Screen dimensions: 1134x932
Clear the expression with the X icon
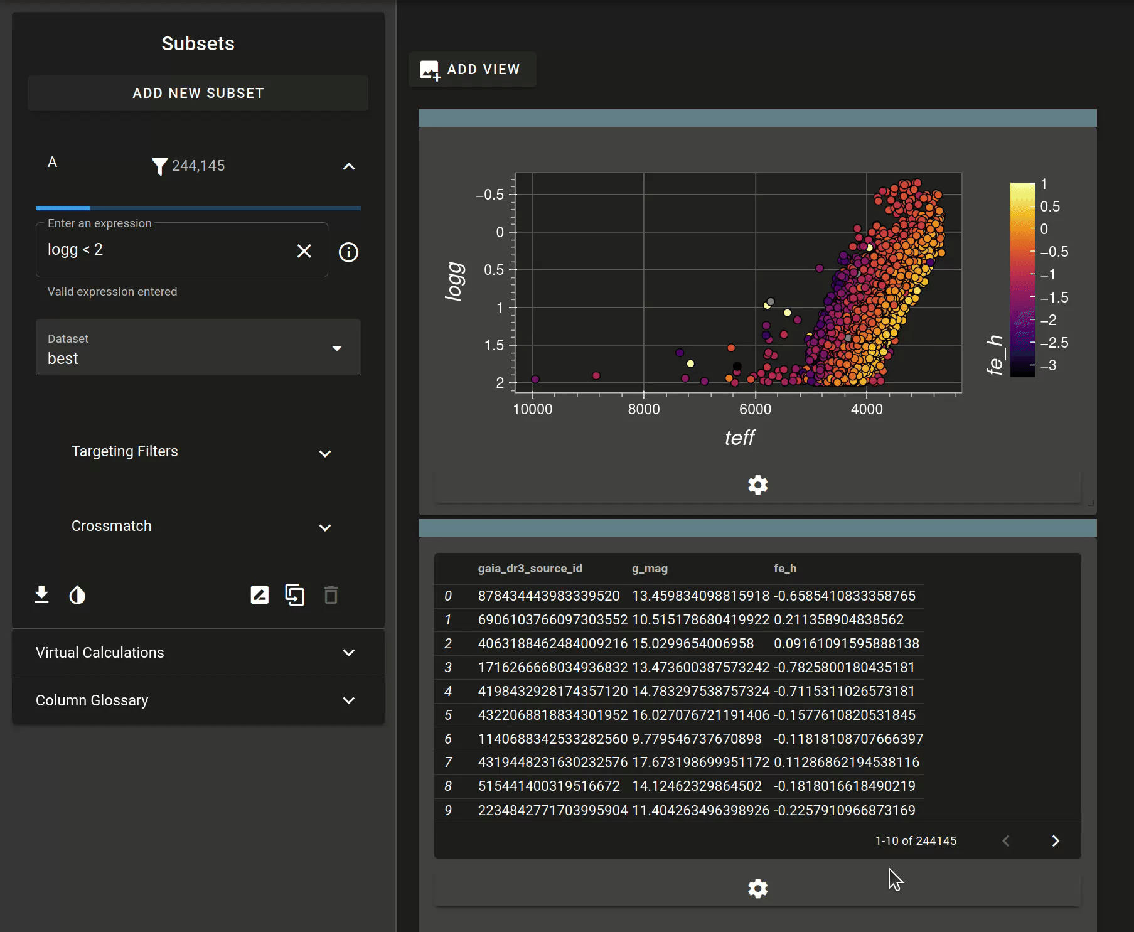tap(304, 251)
